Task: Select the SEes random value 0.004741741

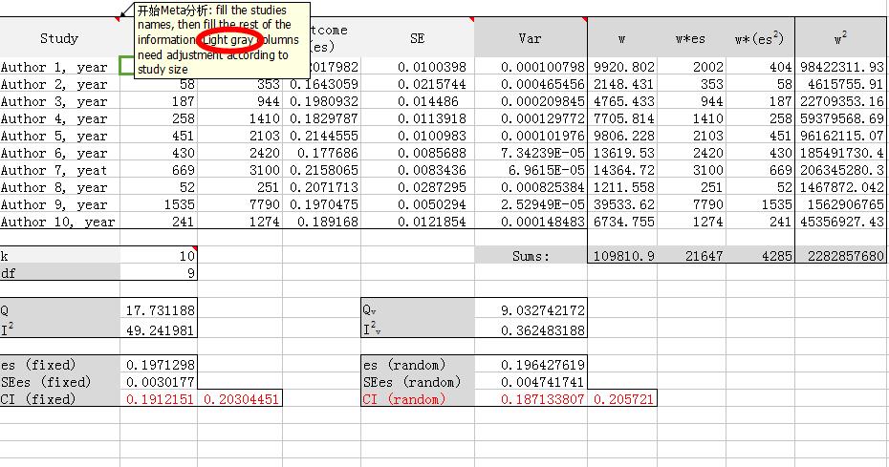Action: coord(531,381)
